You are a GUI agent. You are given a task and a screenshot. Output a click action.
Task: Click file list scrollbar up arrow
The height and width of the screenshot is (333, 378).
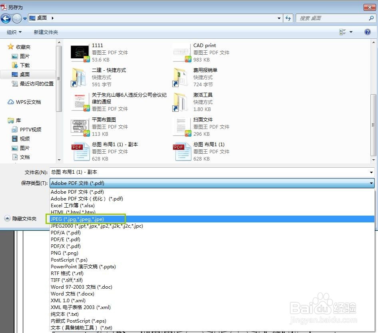373,43
